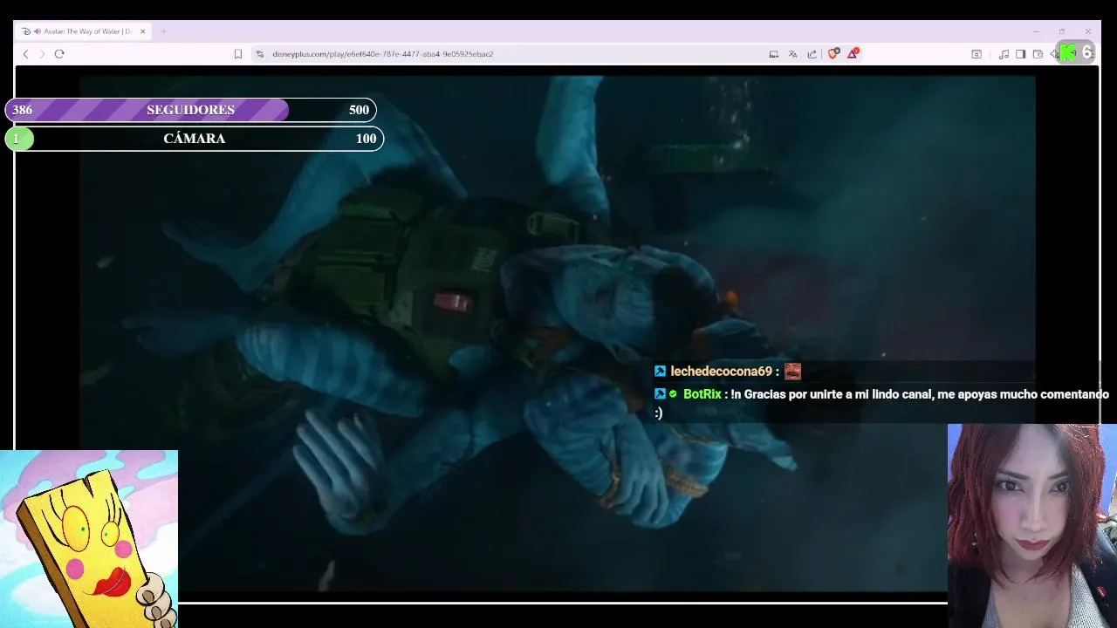The image size is (1117, 628).
Task: Open Brave Shields lion icon
Action: (833, 54)
